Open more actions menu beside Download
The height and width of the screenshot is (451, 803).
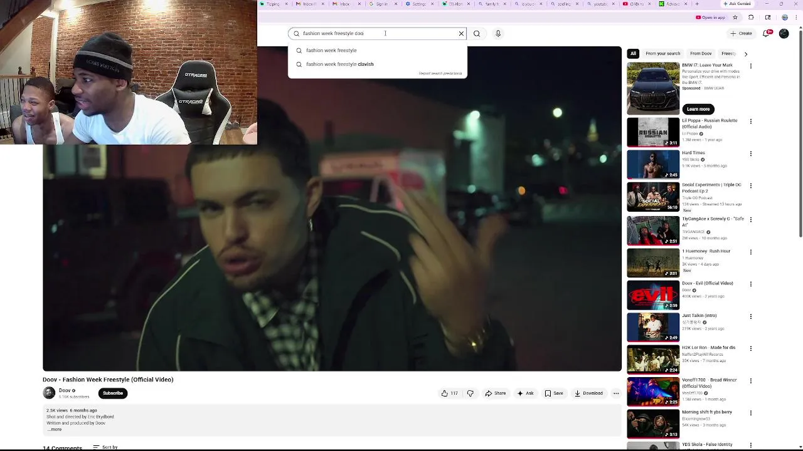[616, 393]
